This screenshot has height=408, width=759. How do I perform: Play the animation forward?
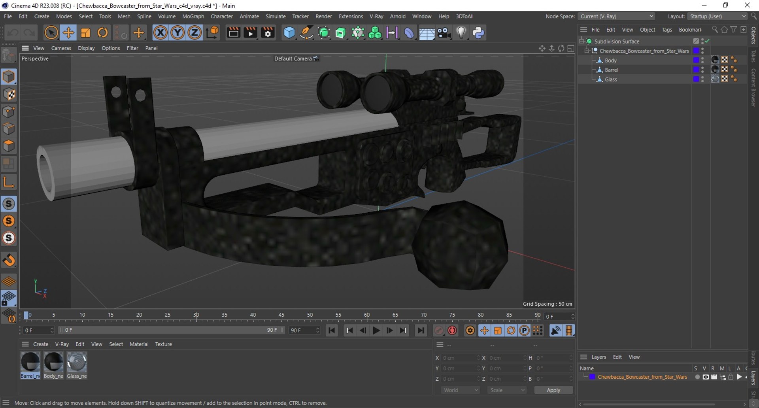coord(376,331)
